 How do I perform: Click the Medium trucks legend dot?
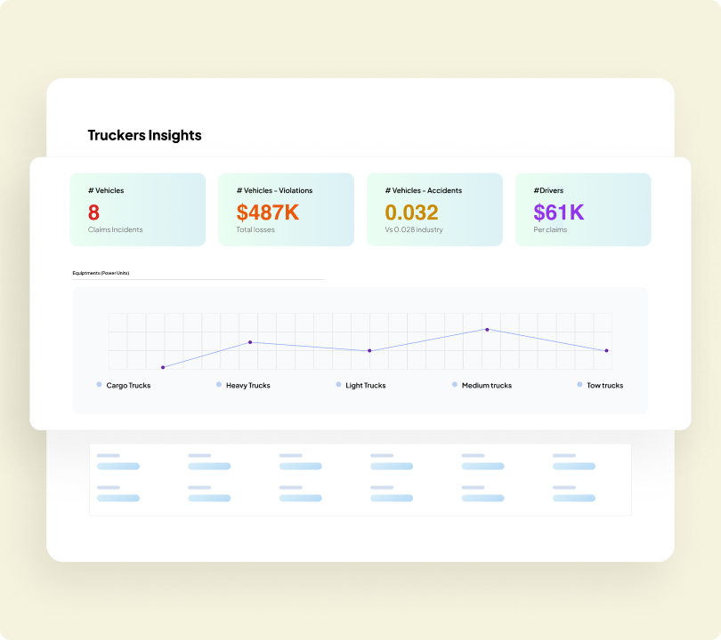point(455,385)
